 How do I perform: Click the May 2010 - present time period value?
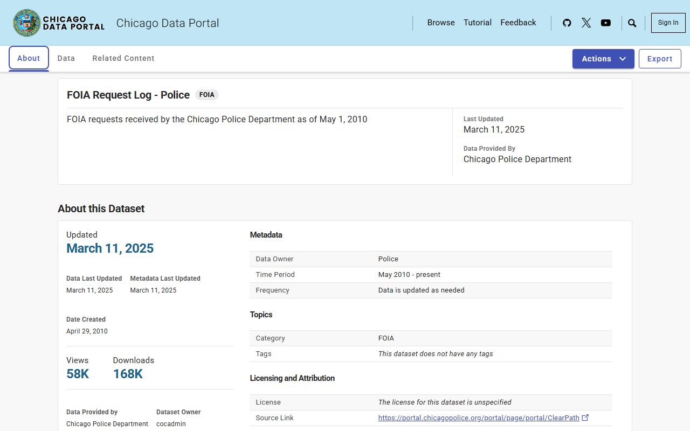(409, 275)
